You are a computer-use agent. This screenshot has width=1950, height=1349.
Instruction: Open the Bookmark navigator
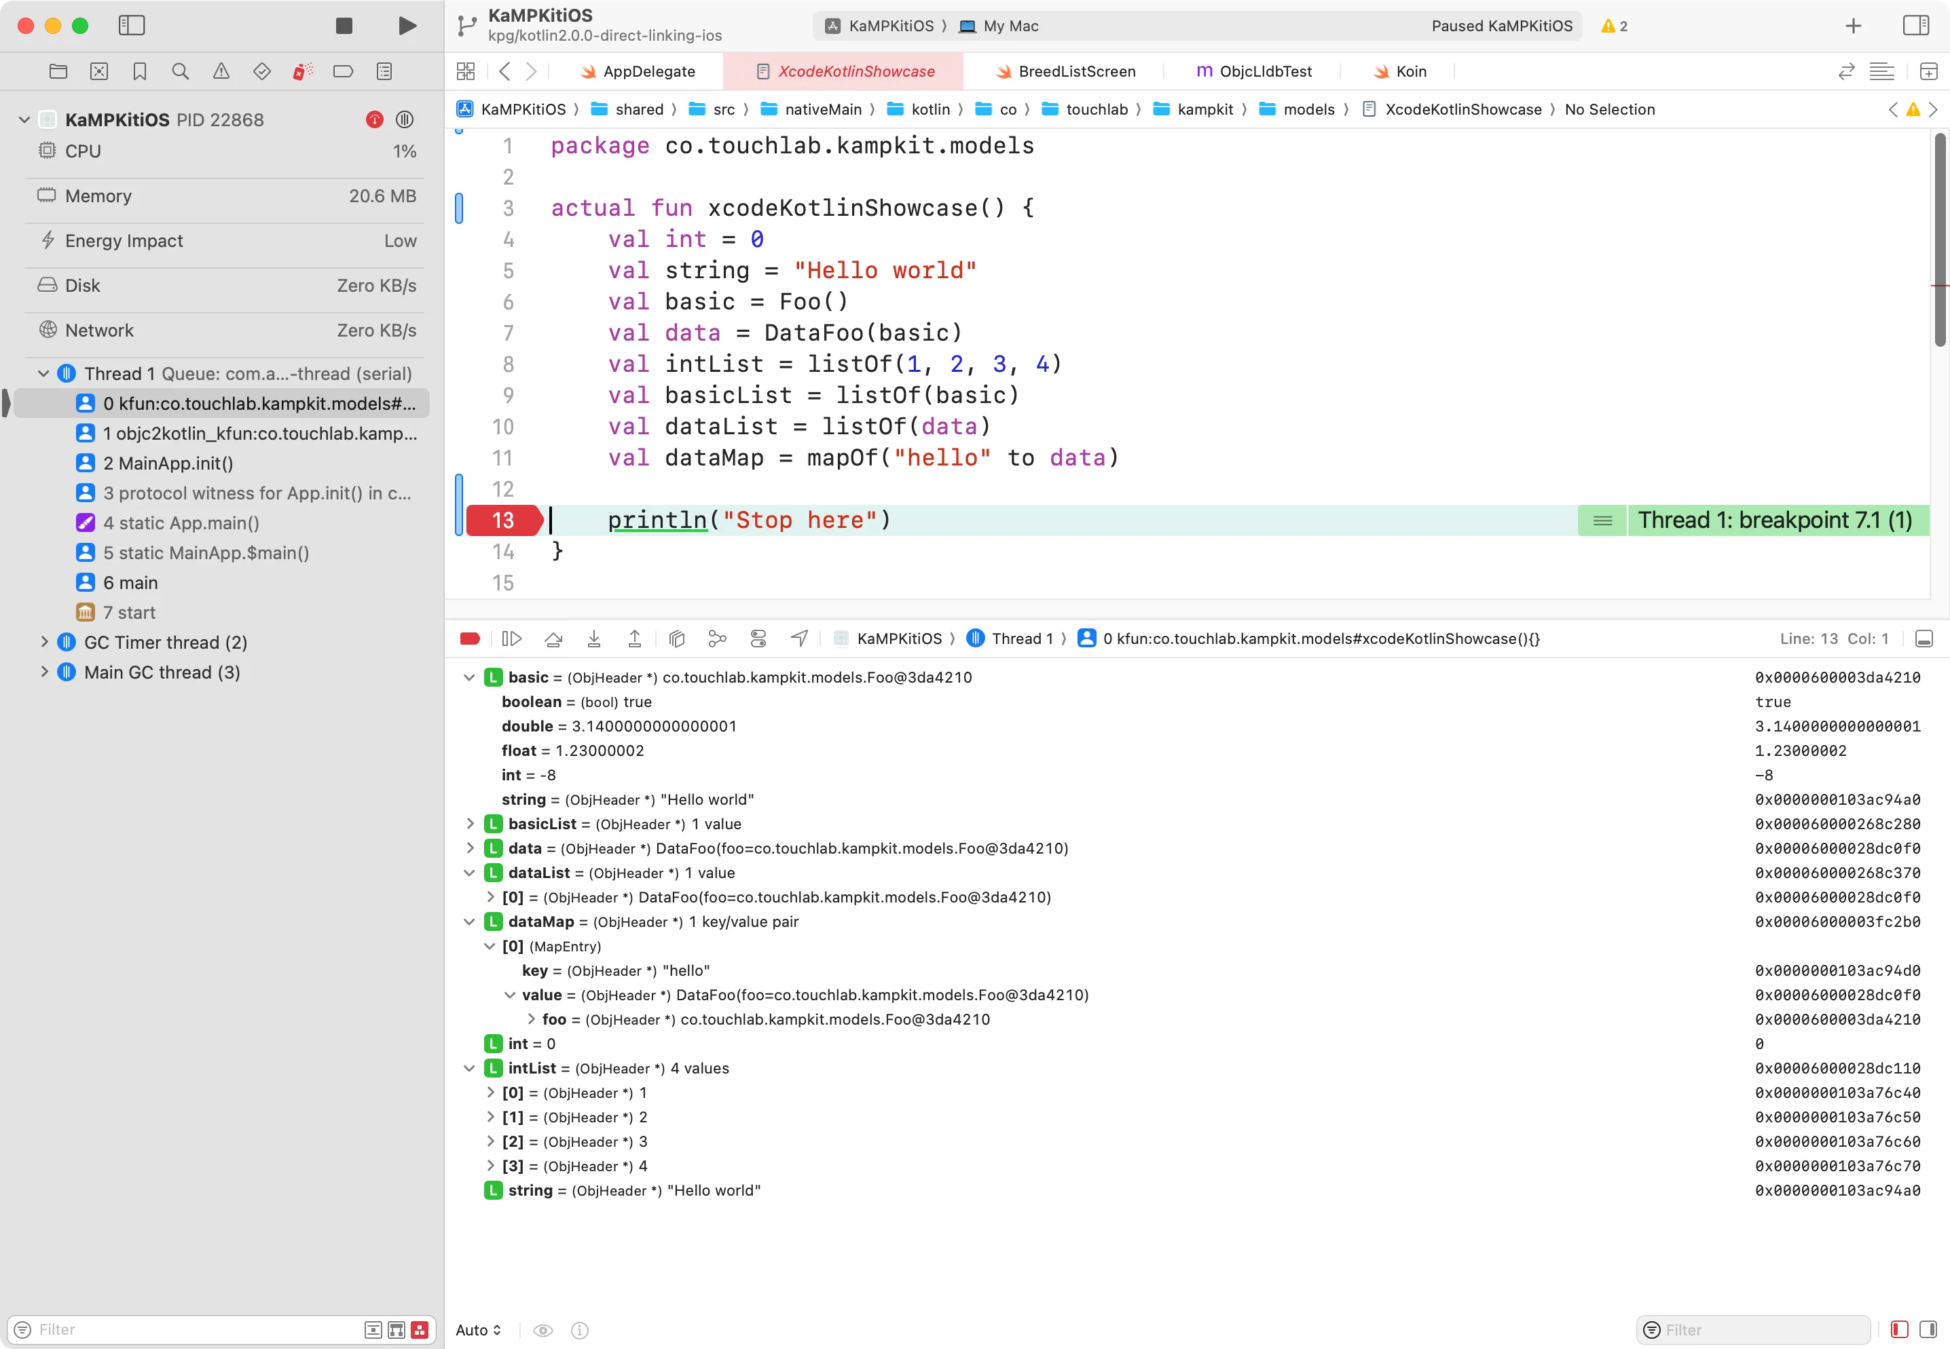pyautogui.click(x=139, y=71)
